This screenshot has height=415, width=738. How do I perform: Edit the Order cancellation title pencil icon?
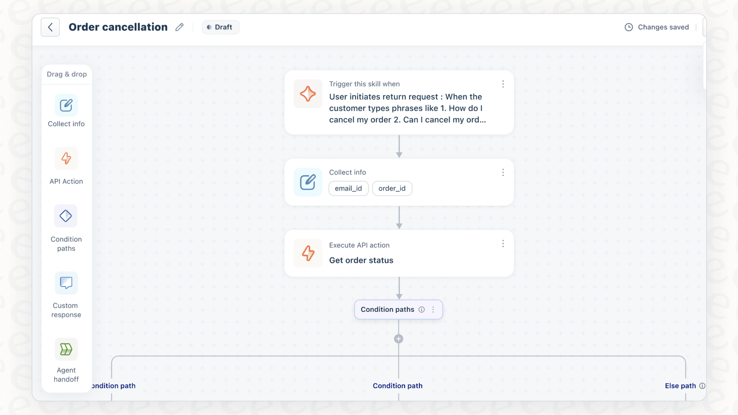click(x=179, y=27)
